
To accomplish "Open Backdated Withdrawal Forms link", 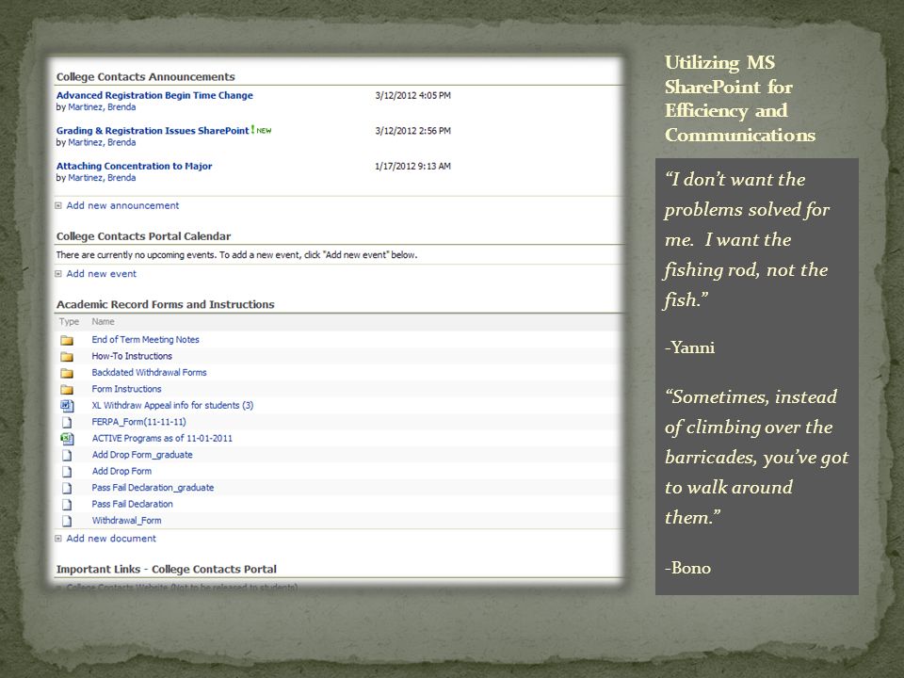I will pyautogui.click(x=150, y=373).
